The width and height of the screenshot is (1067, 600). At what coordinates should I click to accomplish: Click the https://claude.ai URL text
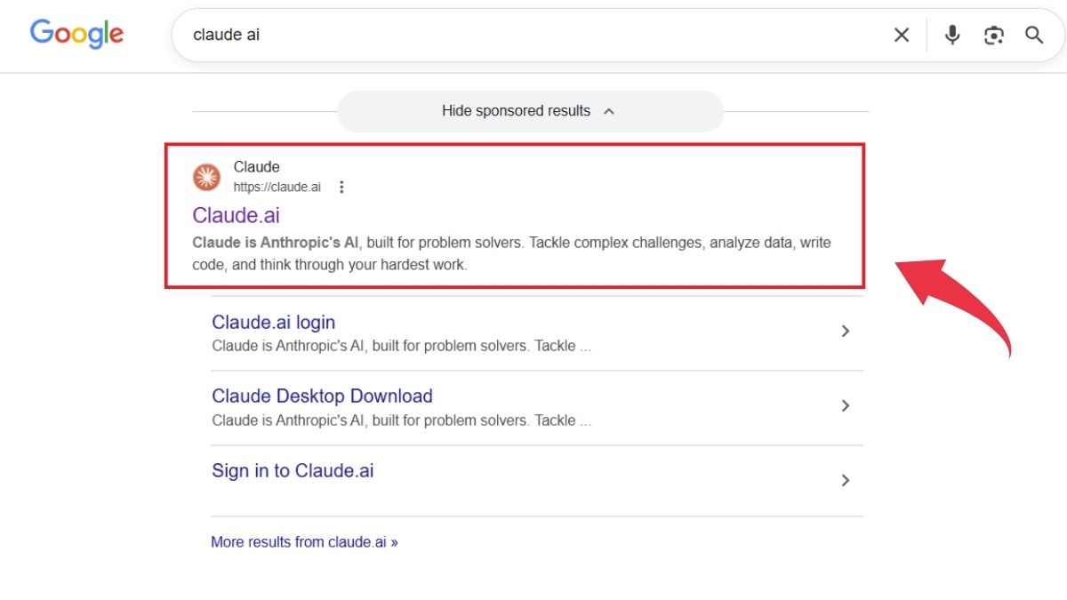coord(277,187)
